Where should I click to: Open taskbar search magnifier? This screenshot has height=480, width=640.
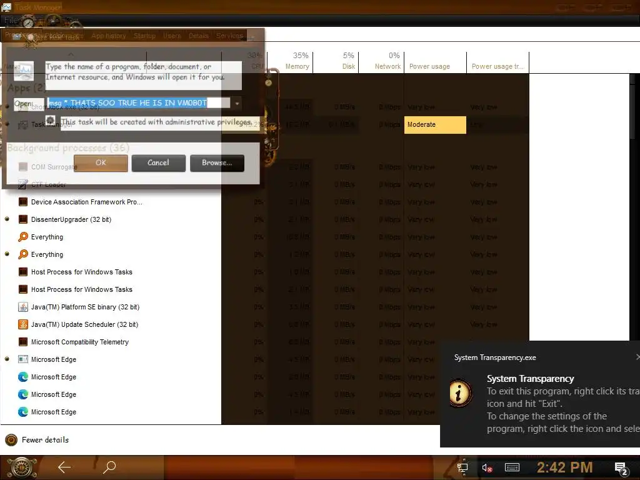[x=109, y=467]
